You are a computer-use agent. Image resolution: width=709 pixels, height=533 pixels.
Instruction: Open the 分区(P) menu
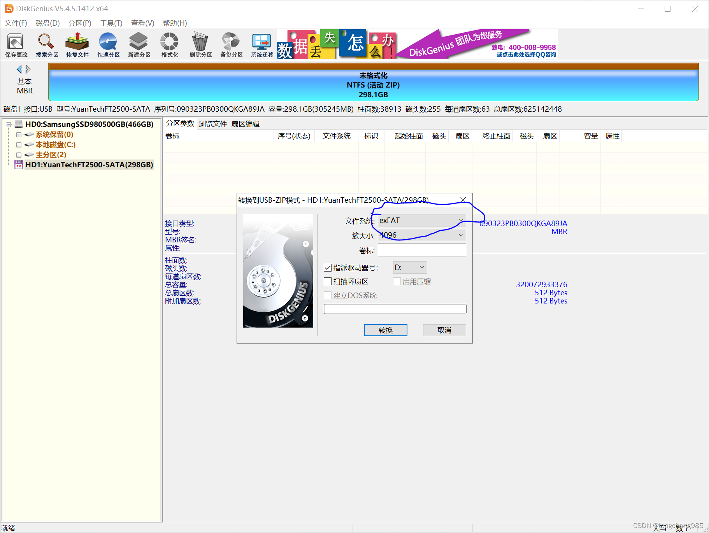tap(80, 23)
